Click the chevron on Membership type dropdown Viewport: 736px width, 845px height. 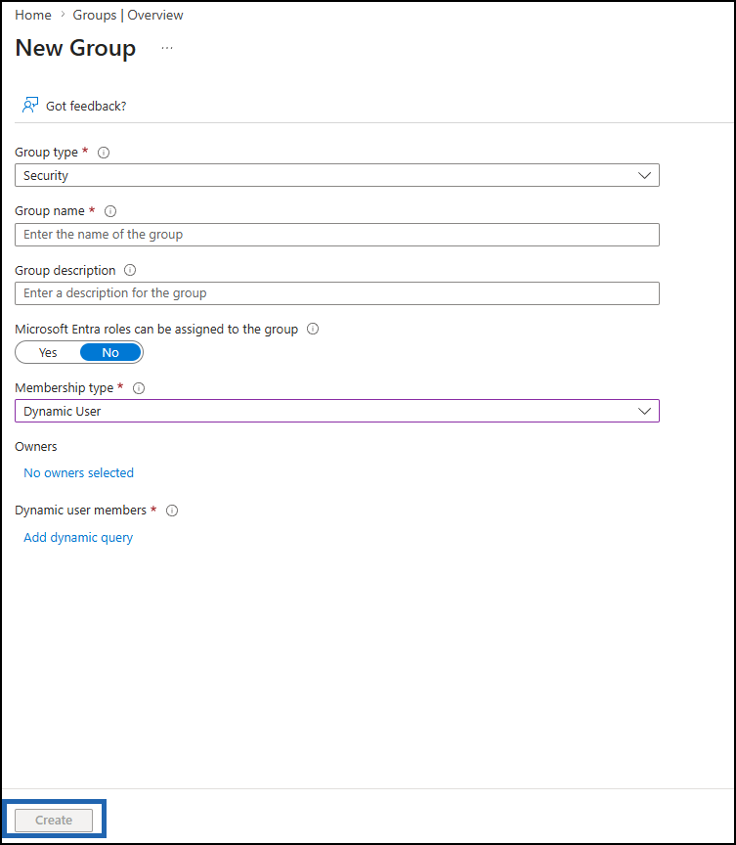644,411
